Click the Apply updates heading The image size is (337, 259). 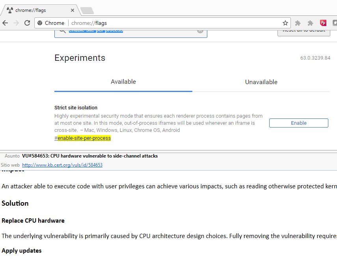pyautogui.click(x=22, y=251)
